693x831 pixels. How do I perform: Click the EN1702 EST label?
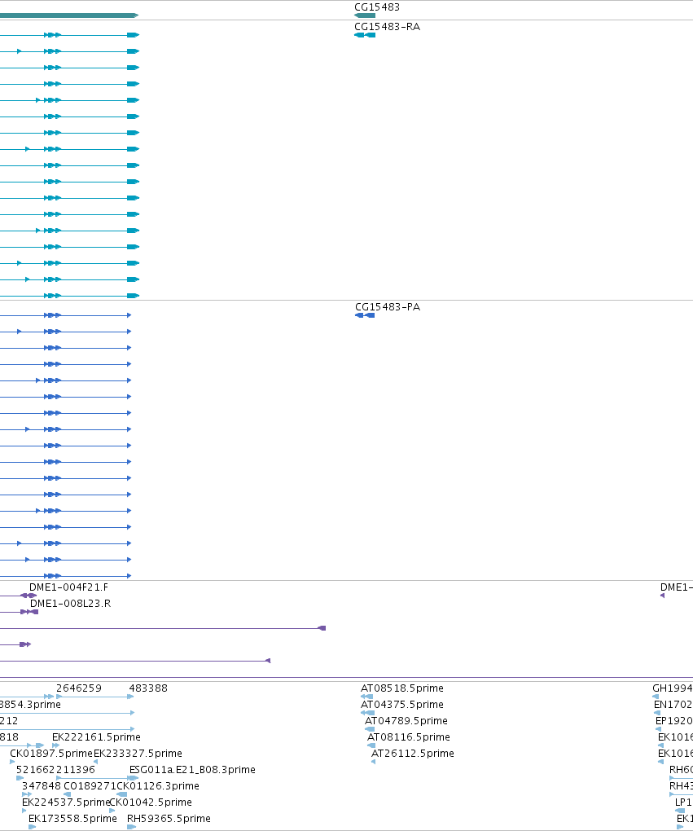click(x=673, y=705)
